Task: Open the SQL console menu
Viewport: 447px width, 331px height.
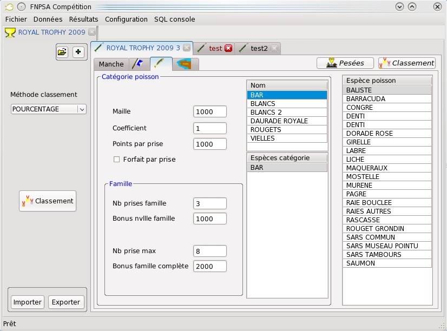Action: click(x=174, y=19)
